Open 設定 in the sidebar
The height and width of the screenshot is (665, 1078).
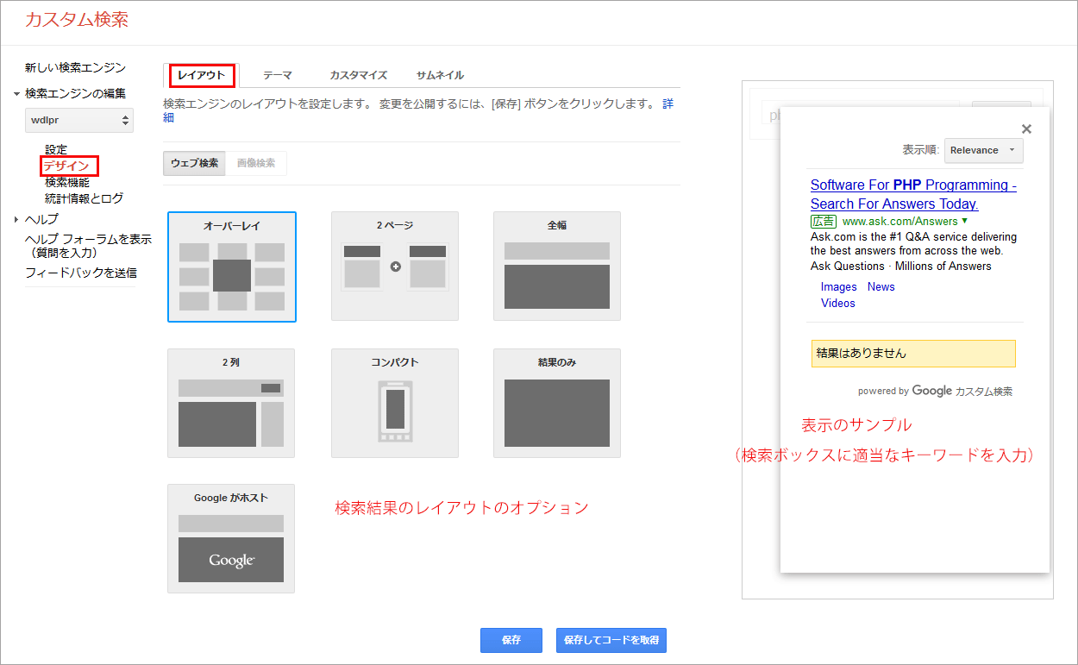tap(56, 149)
